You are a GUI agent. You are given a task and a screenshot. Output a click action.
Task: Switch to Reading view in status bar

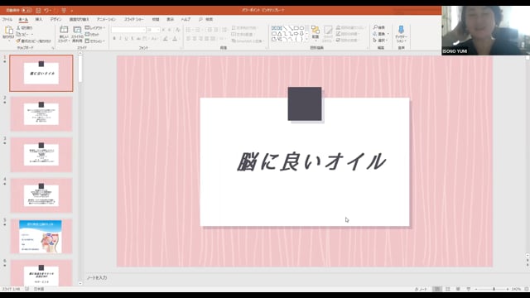pos(458,289)
